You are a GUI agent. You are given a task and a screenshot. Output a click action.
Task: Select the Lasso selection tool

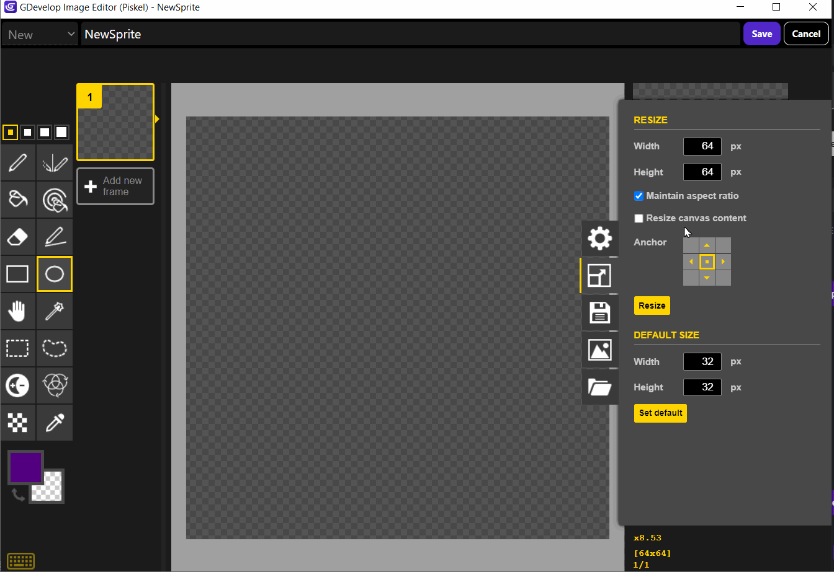pos(55,348)
